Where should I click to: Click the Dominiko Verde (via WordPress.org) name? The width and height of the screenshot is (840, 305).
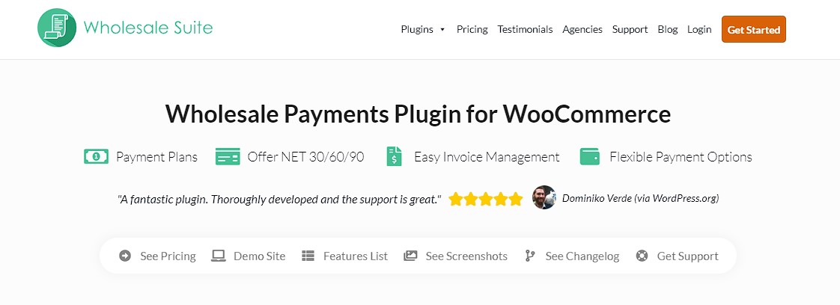coord(640,198)
